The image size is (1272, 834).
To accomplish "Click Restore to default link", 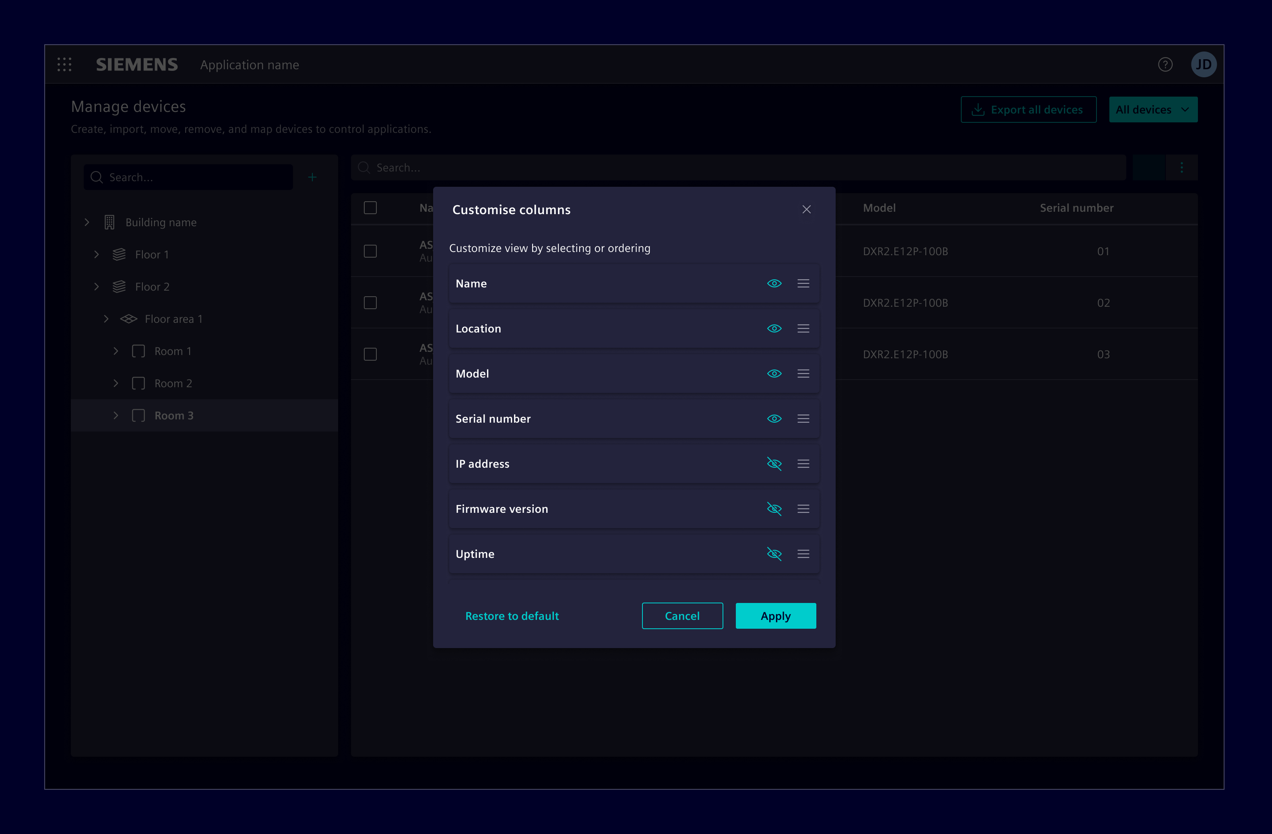I will click(512, 616).
